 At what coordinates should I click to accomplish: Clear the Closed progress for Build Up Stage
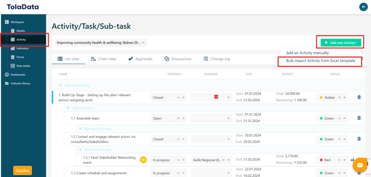pyautogui.click(x=178, y=98)
